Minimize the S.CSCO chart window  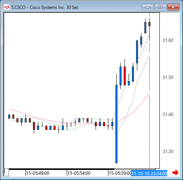coord(148,7)
